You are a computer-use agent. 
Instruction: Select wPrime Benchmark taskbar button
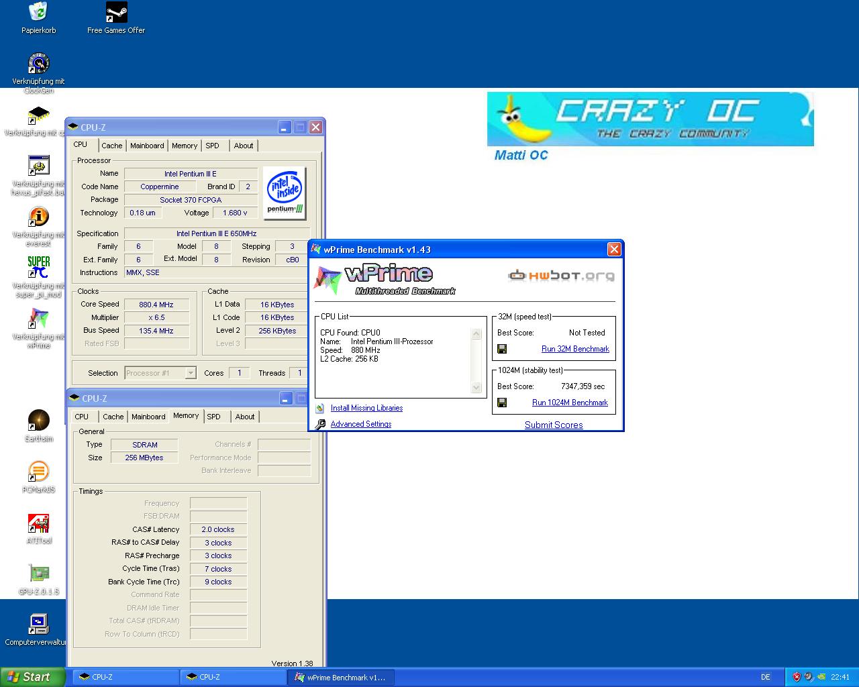pyautogui.click(x=341, y=677)
